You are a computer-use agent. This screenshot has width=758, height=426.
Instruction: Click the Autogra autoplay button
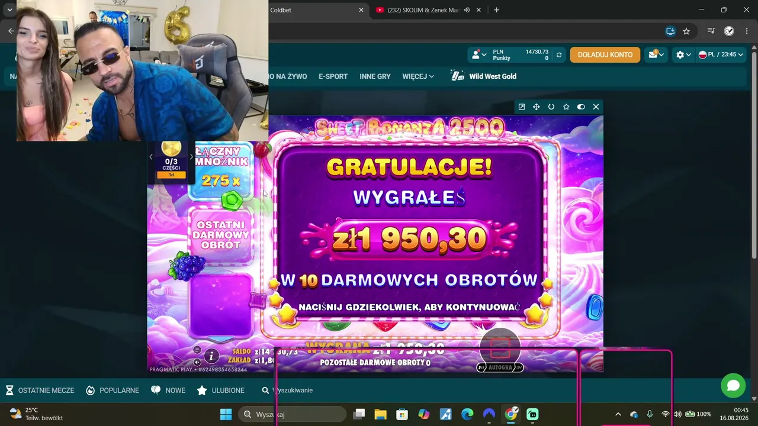pyautogui.click(x=500, y=367)
